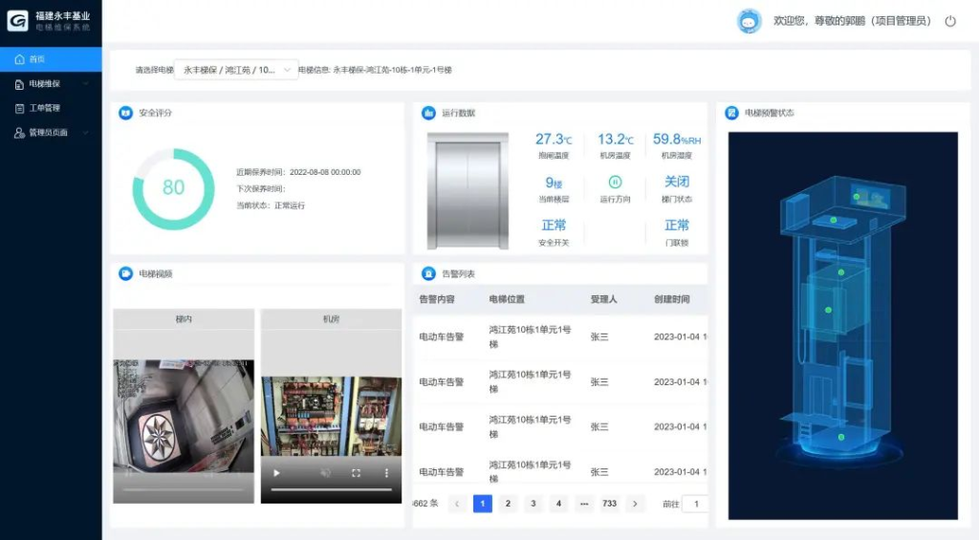Mute the 机房 video audio
This screenshot has height=540, width=979.
(x=326, y=472)
